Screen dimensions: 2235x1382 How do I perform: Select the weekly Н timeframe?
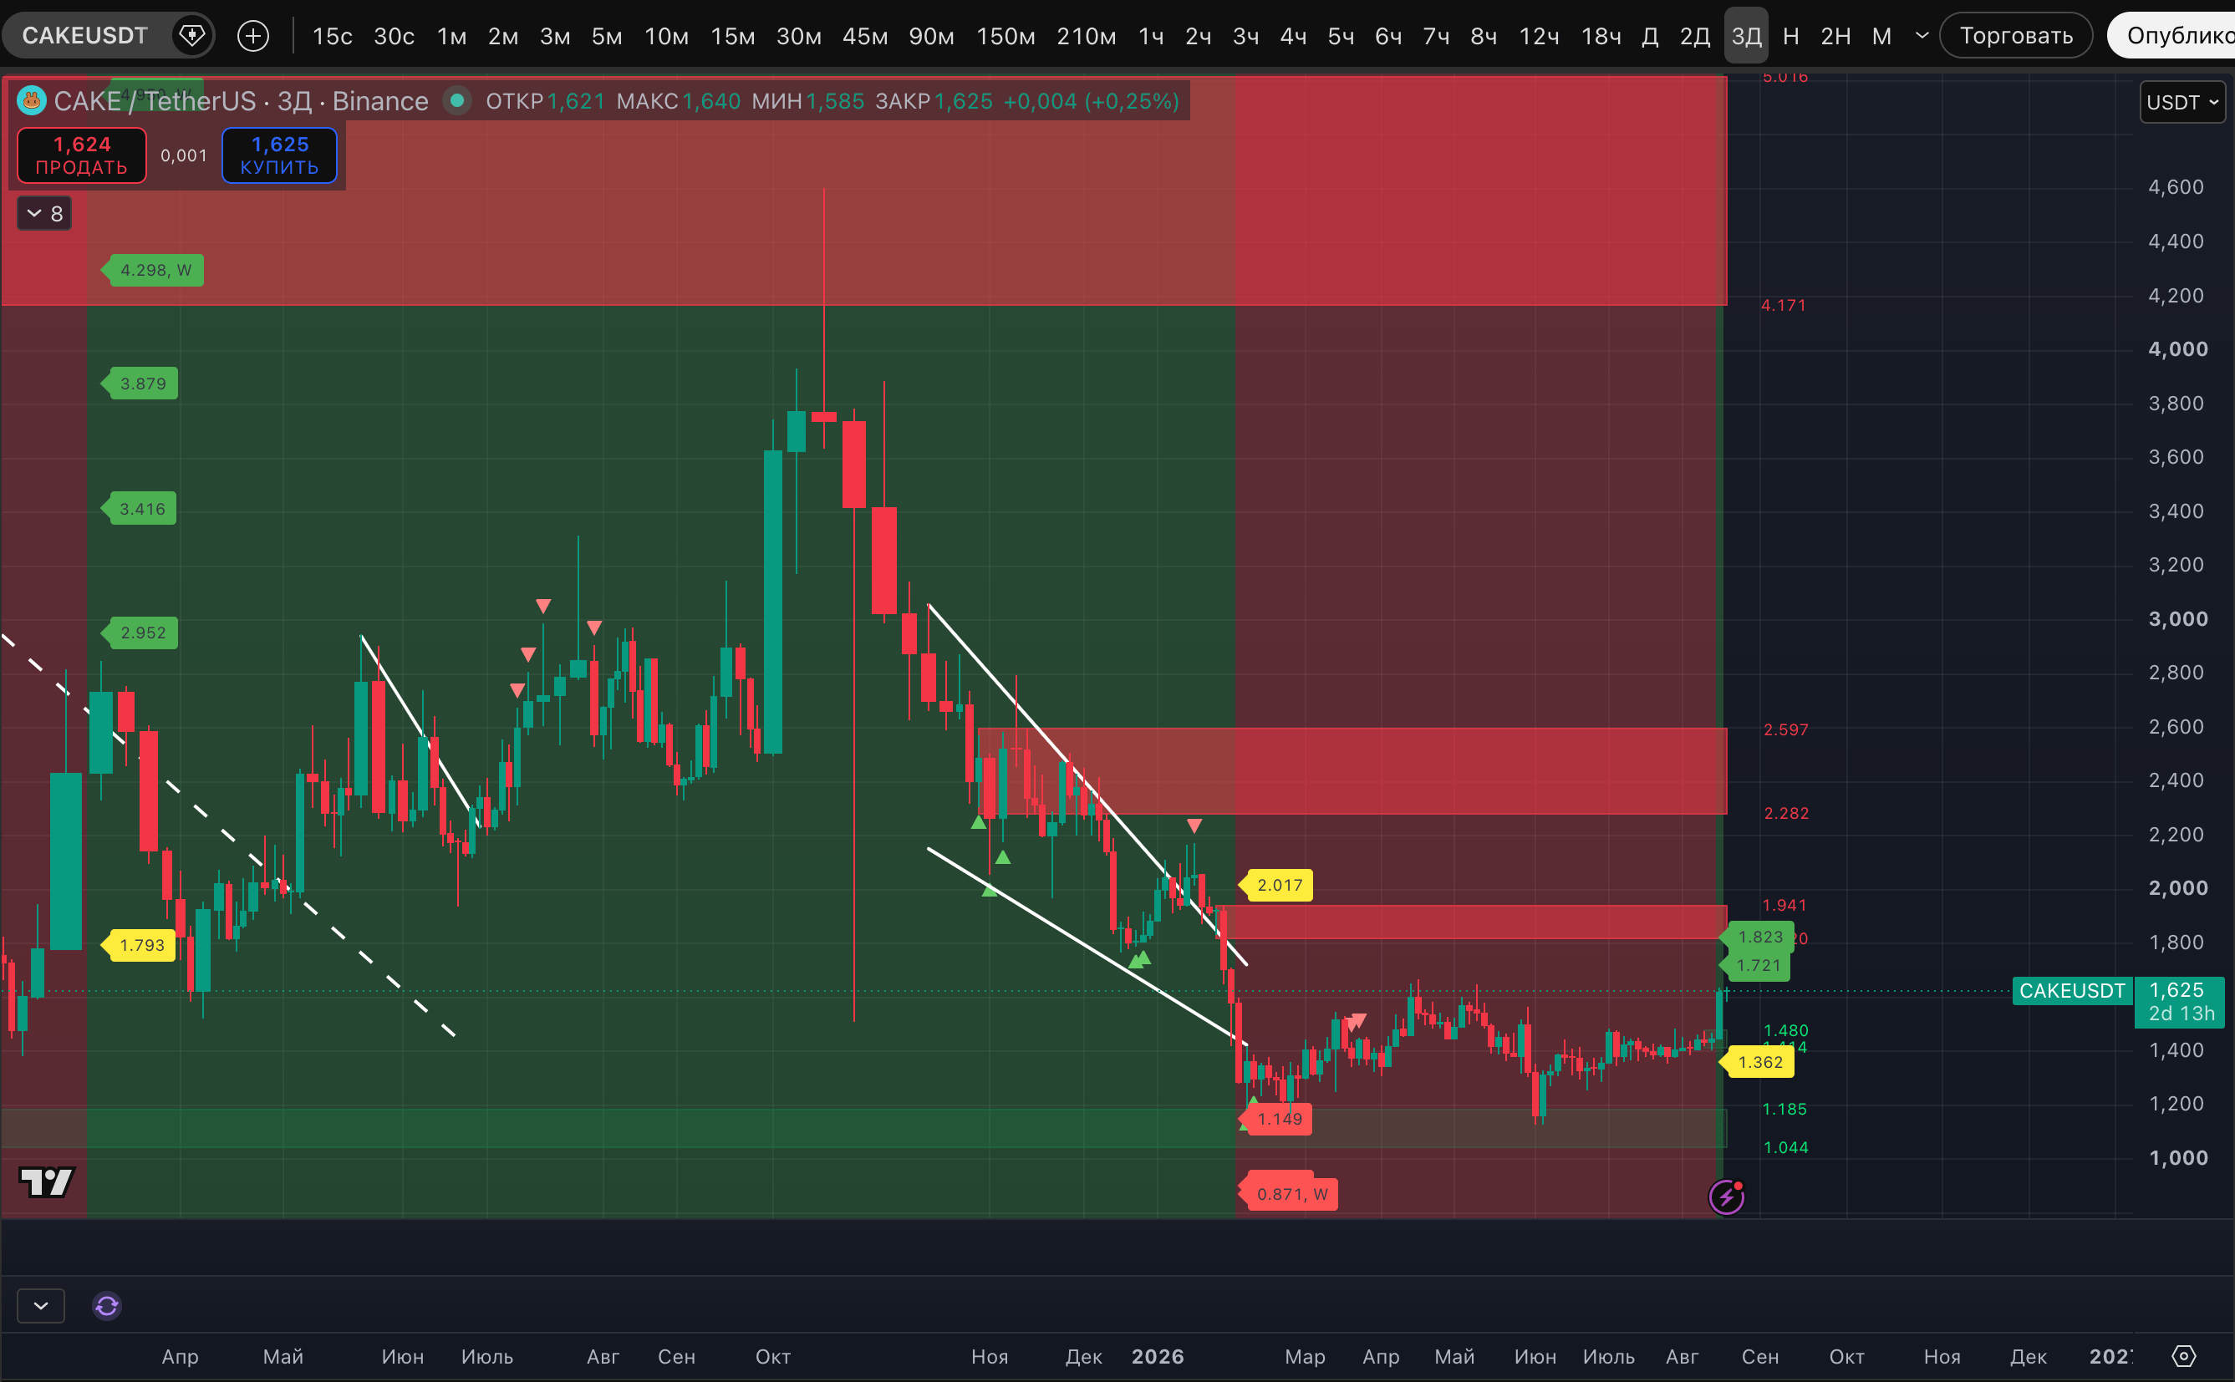tap(1790, 36)
